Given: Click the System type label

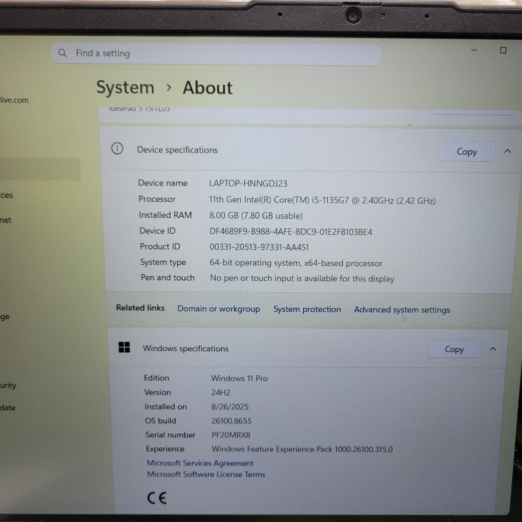Looking at the screenshot, I should click(163, 262).
